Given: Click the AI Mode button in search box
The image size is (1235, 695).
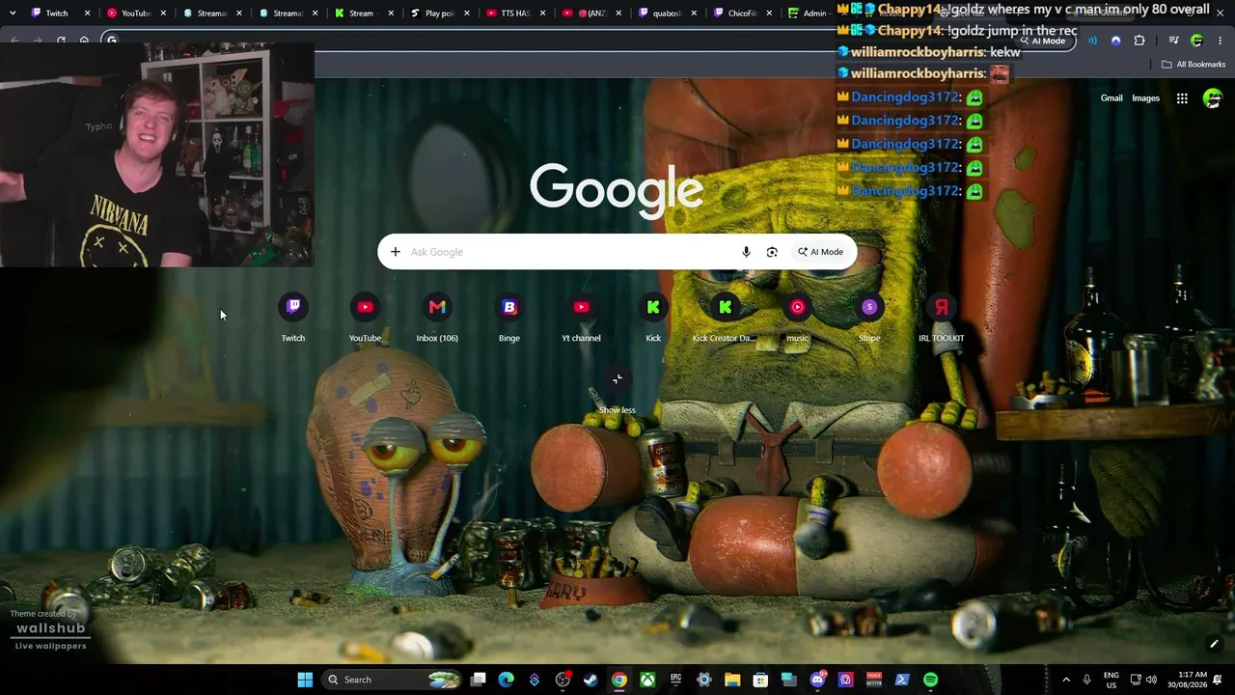Looking at the screenshot, I should (x=820, y=252).
